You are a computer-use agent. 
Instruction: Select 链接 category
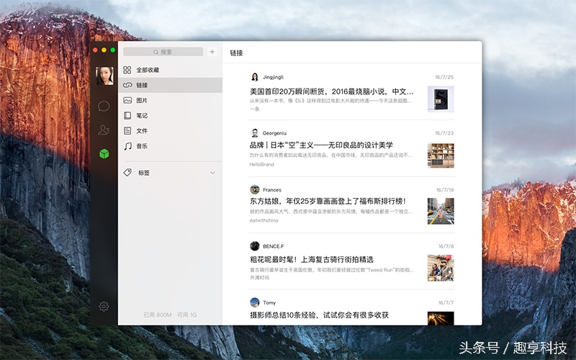tap(171, 85)
